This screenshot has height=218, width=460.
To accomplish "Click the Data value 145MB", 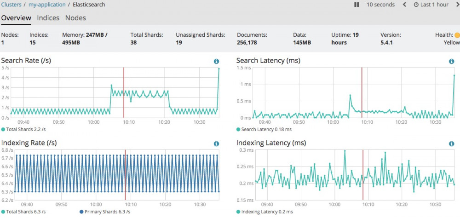I will pos(302,43).
